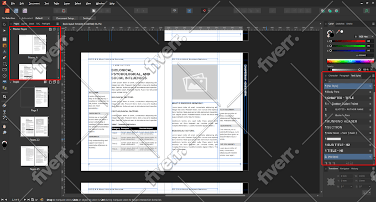Toggle the snapping magnet icon
376x202 pixels.
(x=204, y=11)
